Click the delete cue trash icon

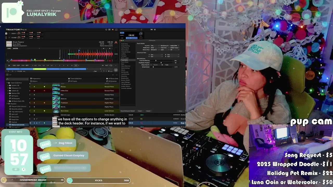[x=109, y=71]
